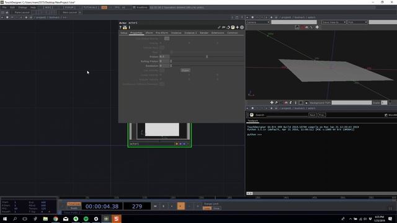This screenshot has width=397, height=223.
Task: Click the plus icon in the viewer's bottom toolbar
Action: click(x=272, y=102)
